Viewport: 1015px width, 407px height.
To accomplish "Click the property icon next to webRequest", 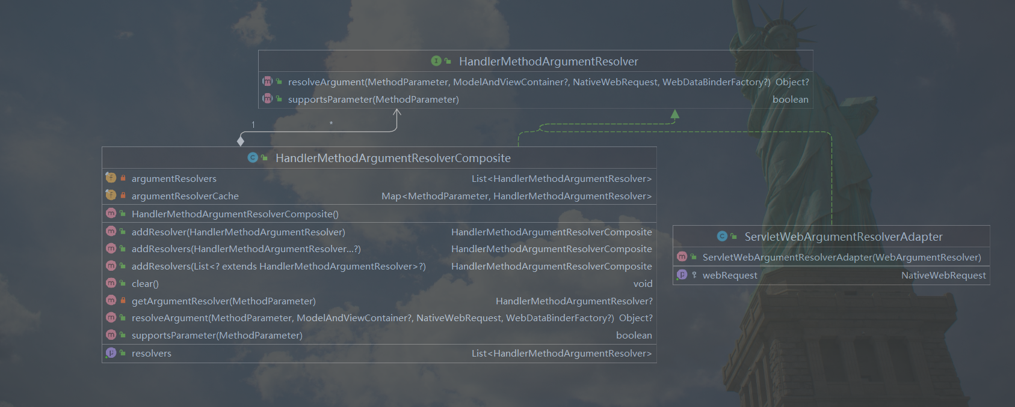I will click(x=682, y=275).
